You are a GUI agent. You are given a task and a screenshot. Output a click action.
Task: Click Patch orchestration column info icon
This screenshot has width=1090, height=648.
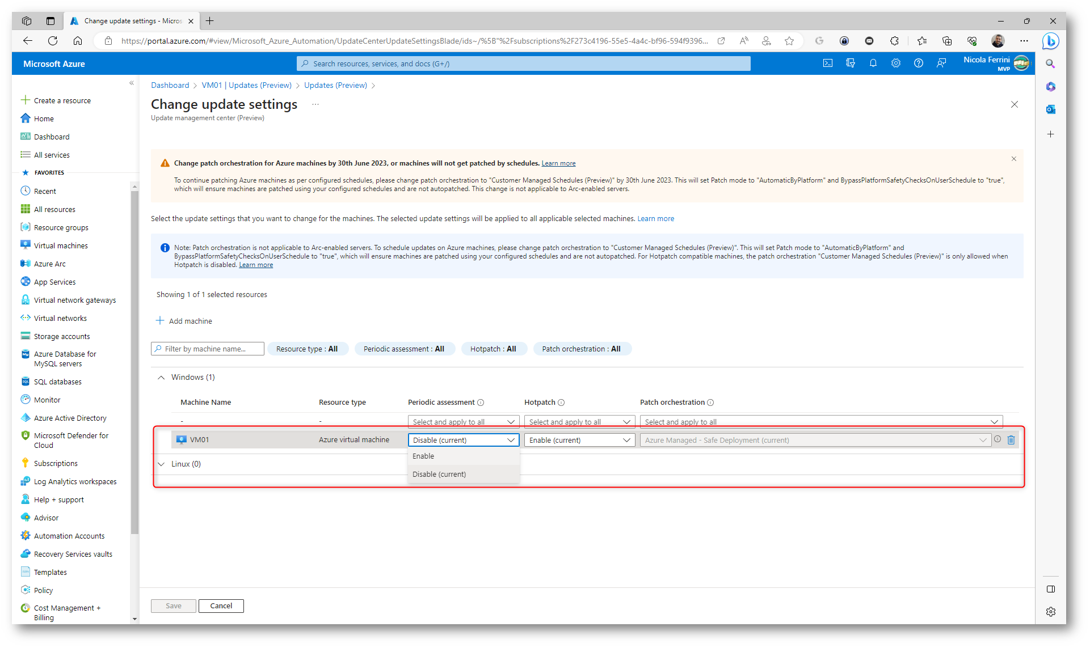(710, 403)
